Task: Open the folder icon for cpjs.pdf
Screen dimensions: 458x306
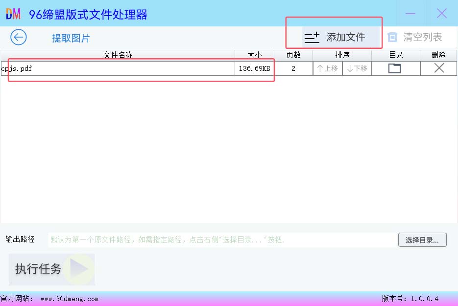Action: (x=395, y=68)
